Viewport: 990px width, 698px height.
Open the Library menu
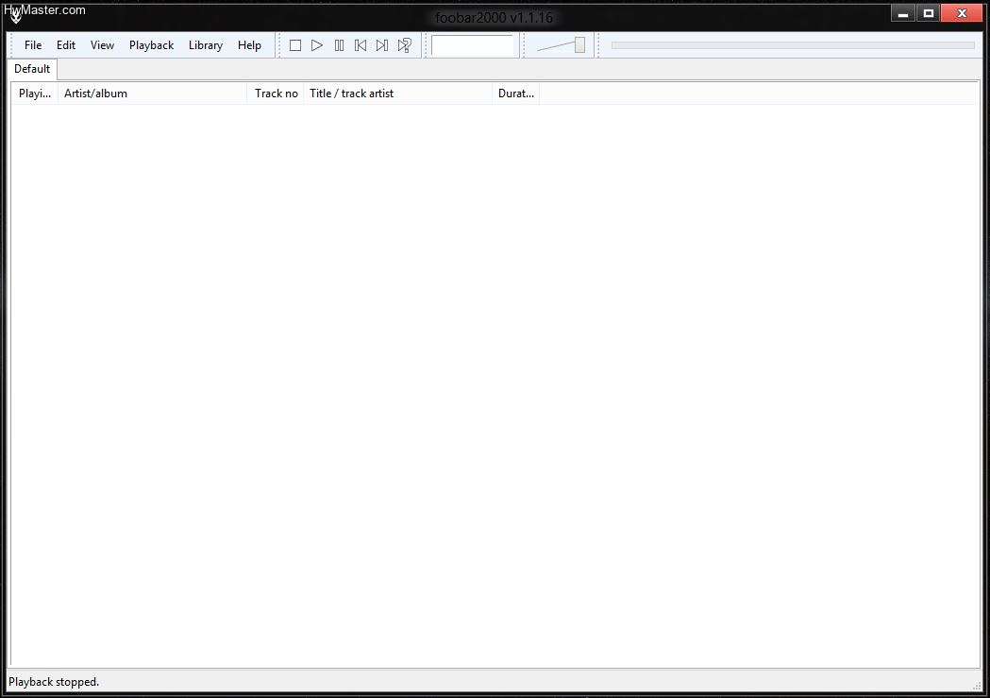[205, 45]
